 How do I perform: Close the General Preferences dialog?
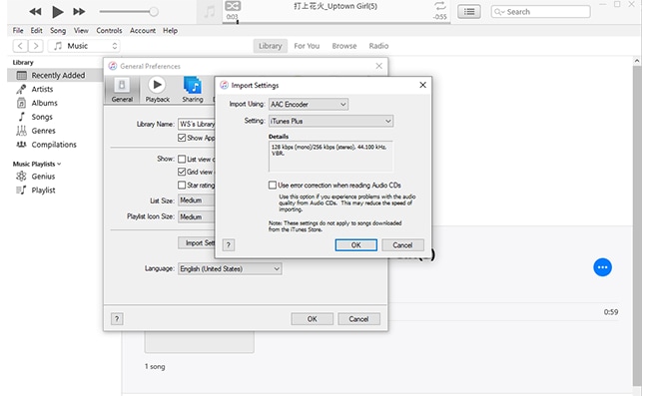[x=378, y=66]
